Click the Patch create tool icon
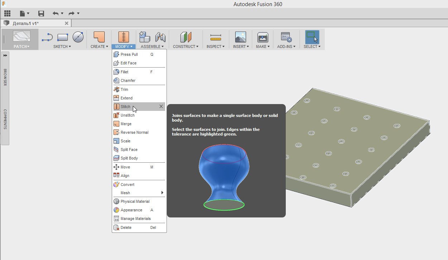This screenshot has height=260, width=448. [99, 37]
